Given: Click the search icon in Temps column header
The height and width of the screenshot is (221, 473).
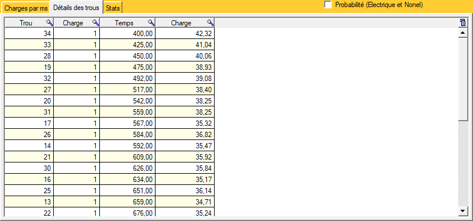Looking at the screenshot, I should coord(151,22).
